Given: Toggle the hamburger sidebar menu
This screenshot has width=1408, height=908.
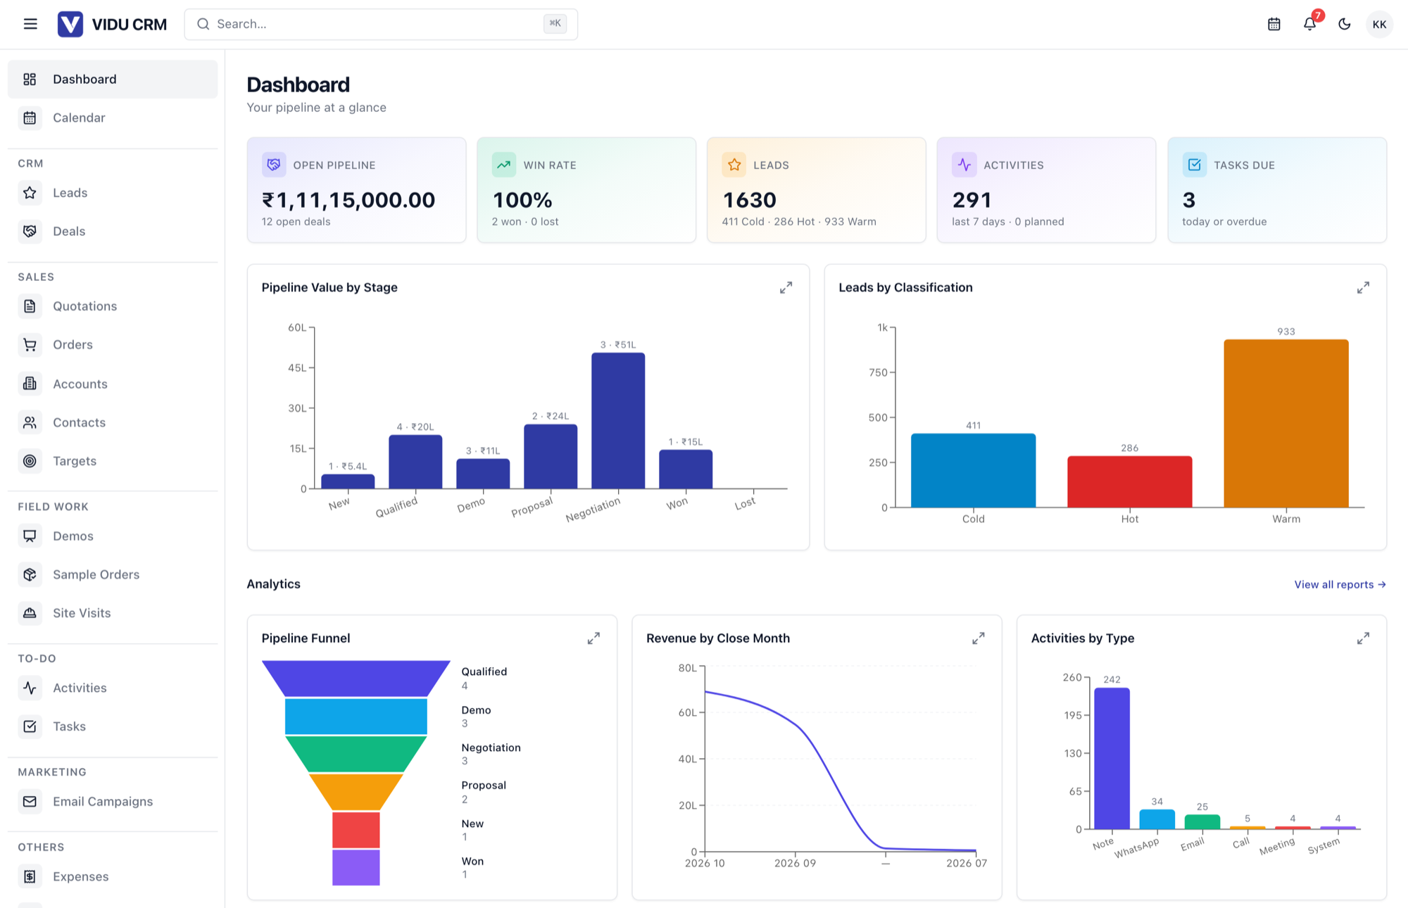Looking at the screenshot, I should point(30,24).
